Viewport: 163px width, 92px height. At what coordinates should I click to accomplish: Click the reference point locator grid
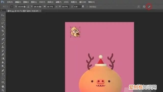click(12, 7)
